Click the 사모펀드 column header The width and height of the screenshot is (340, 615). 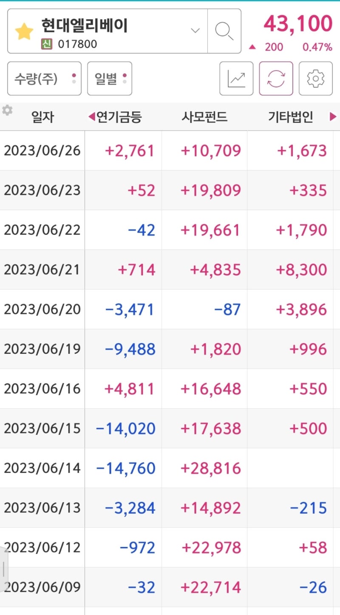coord(204,117)
